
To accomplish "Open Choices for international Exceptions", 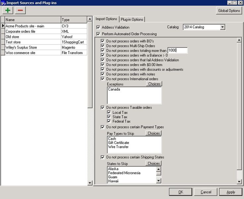I will click(154, 84).
